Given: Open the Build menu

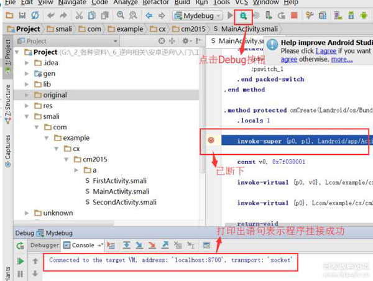Looking at the screenshot, I should point(182,2).
